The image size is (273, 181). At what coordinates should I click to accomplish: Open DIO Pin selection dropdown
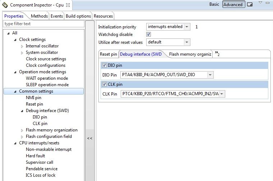click(210, 75)
